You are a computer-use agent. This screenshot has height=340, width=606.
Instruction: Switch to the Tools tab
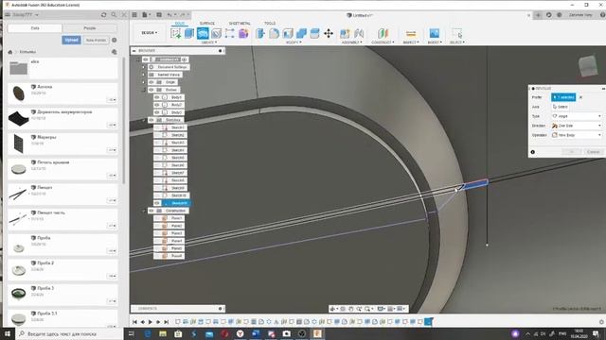tap(270, 23)
